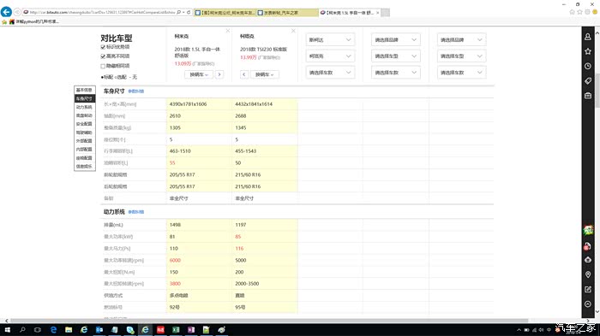The width and height of the screenshot is (600, 336).
Task: Enable the 隐藏相同项 checkbox
Action: point(103,66)
